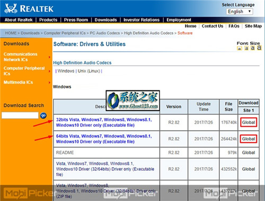
Task: Click the Download Search input field
Action: click(20, 115)
